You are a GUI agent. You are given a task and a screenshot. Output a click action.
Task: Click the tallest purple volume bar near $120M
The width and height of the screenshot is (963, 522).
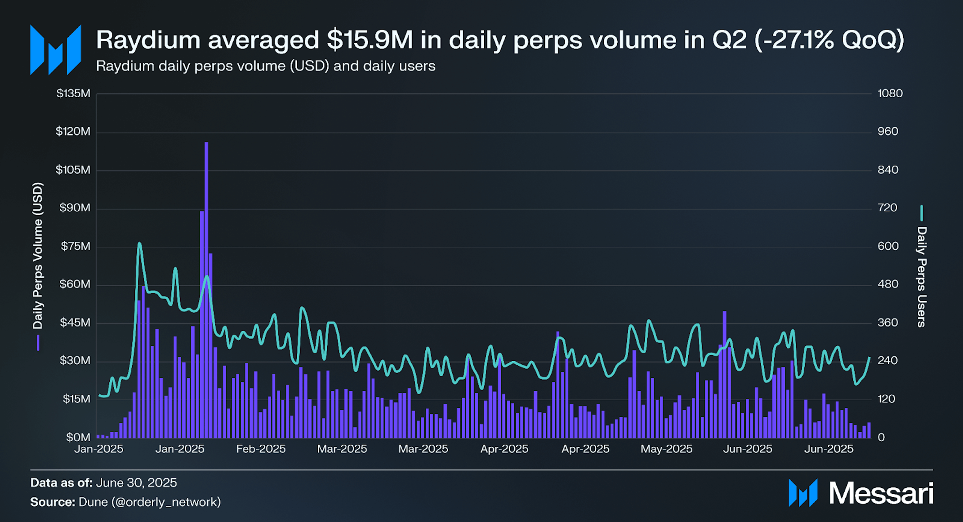tap(206, 290)
